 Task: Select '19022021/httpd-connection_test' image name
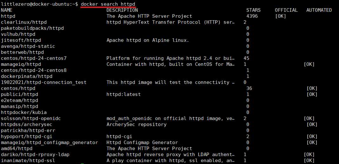click(44, 82)
